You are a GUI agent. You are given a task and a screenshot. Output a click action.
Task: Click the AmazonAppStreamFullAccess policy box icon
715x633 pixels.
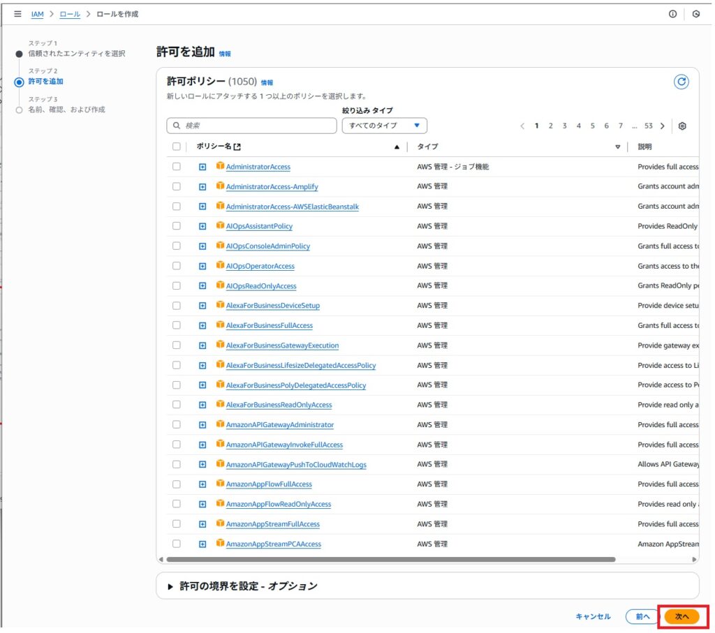220,523
